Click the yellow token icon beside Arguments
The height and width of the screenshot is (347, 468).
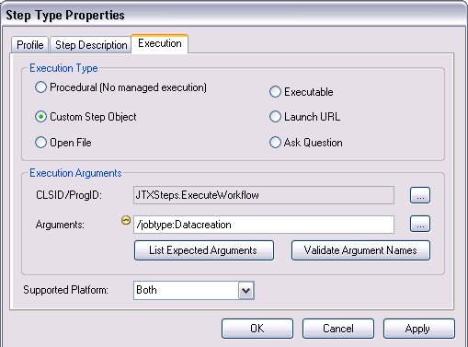pyautogui.click(x=126, y=220)
